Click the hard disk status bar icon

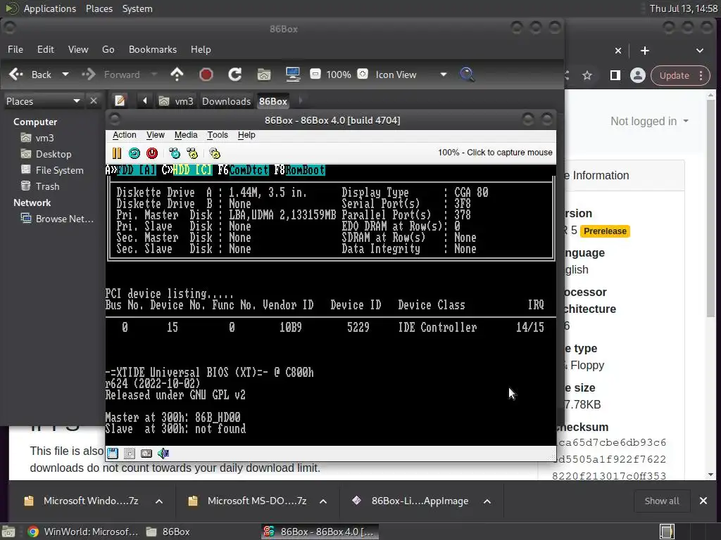pyautogui.click(x=130, y=454)
